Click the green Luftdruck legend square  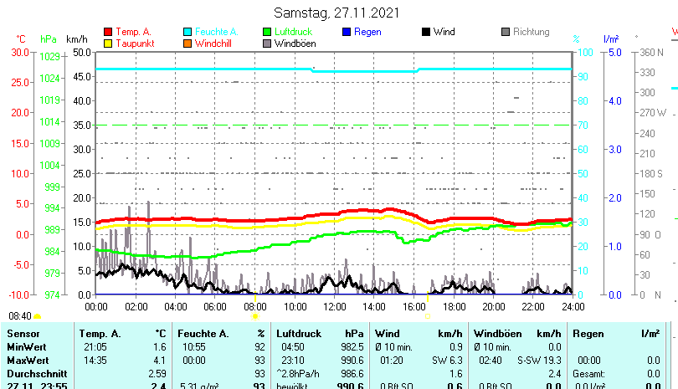click(x=267, y=32)
